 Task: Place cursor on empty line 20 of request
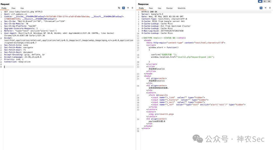coord(69,67)
